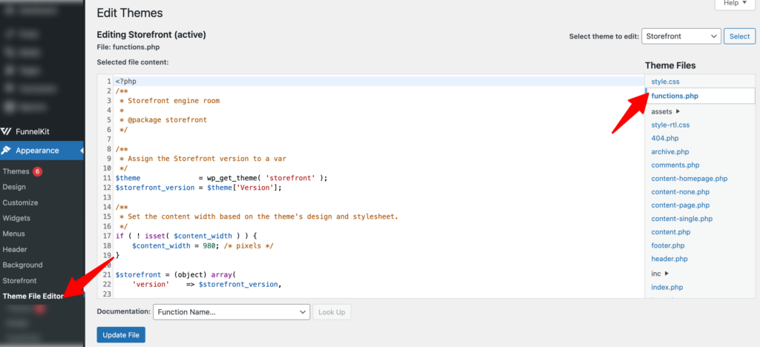
Task: Open 404.php file
Action: coord(664,139)
